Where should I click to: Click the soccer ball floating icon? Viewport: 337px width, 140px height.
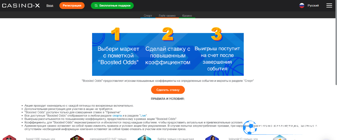250,128
